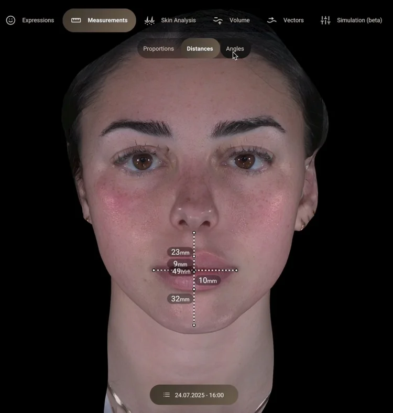Select the left mouth corner endpoint
Image resolution: width=393 pixels, height=413 pixels.
[x=154, y=270]
